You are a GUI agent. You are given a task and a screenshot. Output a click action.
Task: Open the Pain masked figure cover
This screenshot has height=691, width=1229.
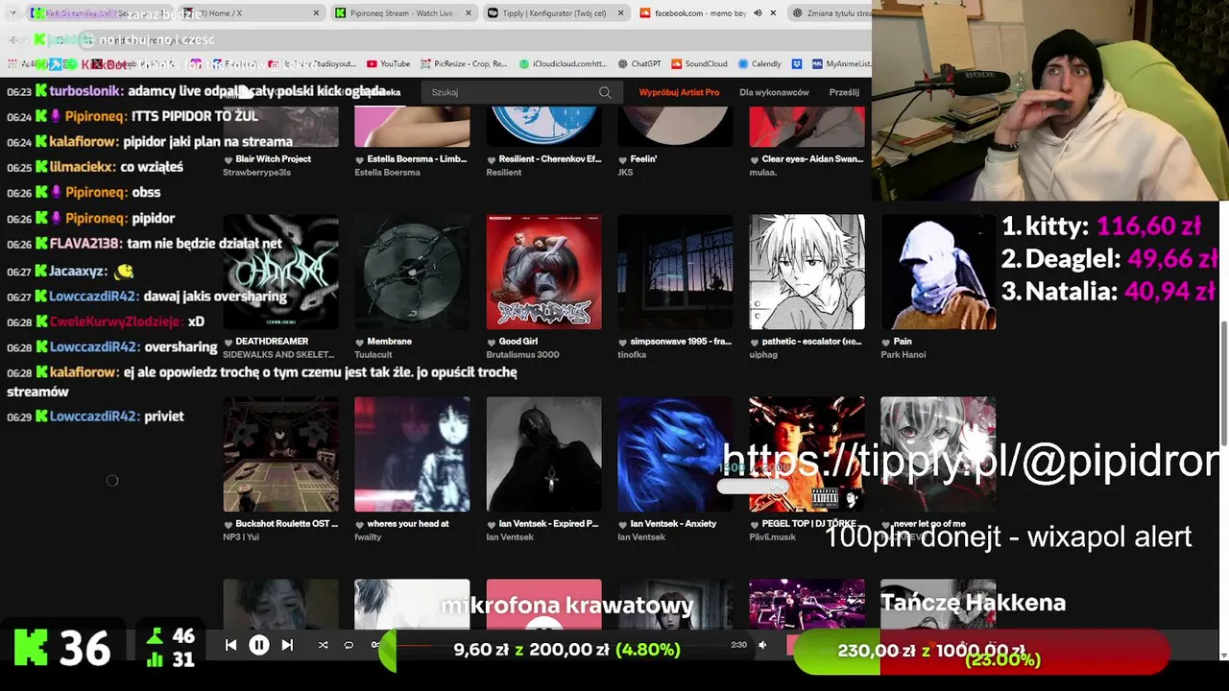pos(938,272)
